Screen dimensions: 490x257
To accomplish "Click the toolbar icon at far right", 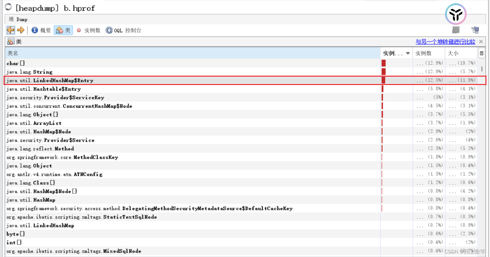I will point(475,30).
